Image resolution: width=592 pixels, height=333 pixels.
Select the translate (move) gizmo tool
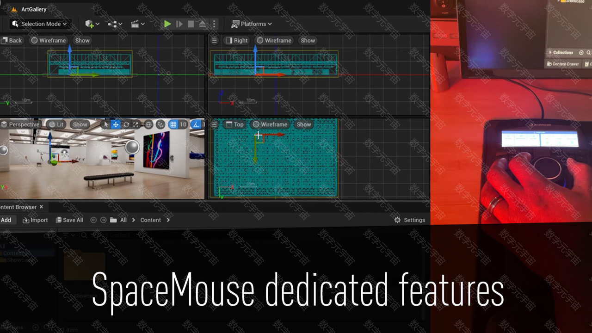pos(116,124)
